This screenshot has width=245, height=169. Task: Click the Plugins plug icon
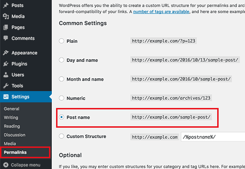(x=6, y=64)
